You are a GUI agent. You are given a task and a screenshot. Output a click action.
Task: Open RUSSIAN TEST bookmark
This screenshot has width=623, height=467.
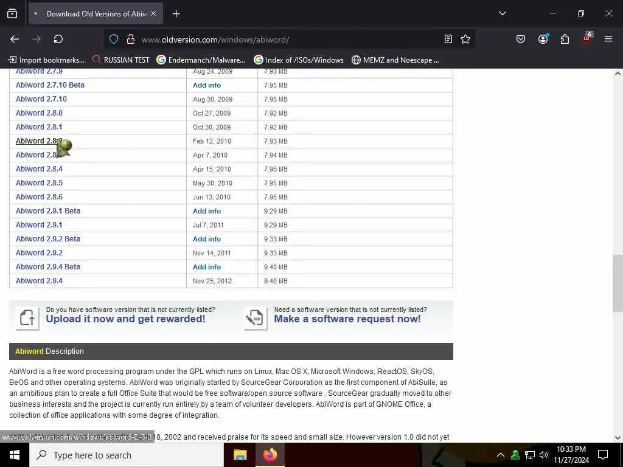click(x=121, y=60)
